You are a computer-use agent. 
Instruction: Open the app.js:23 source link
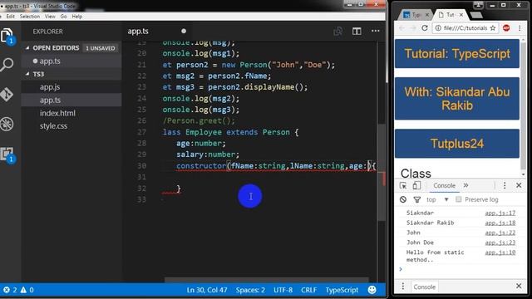[500, 243]
